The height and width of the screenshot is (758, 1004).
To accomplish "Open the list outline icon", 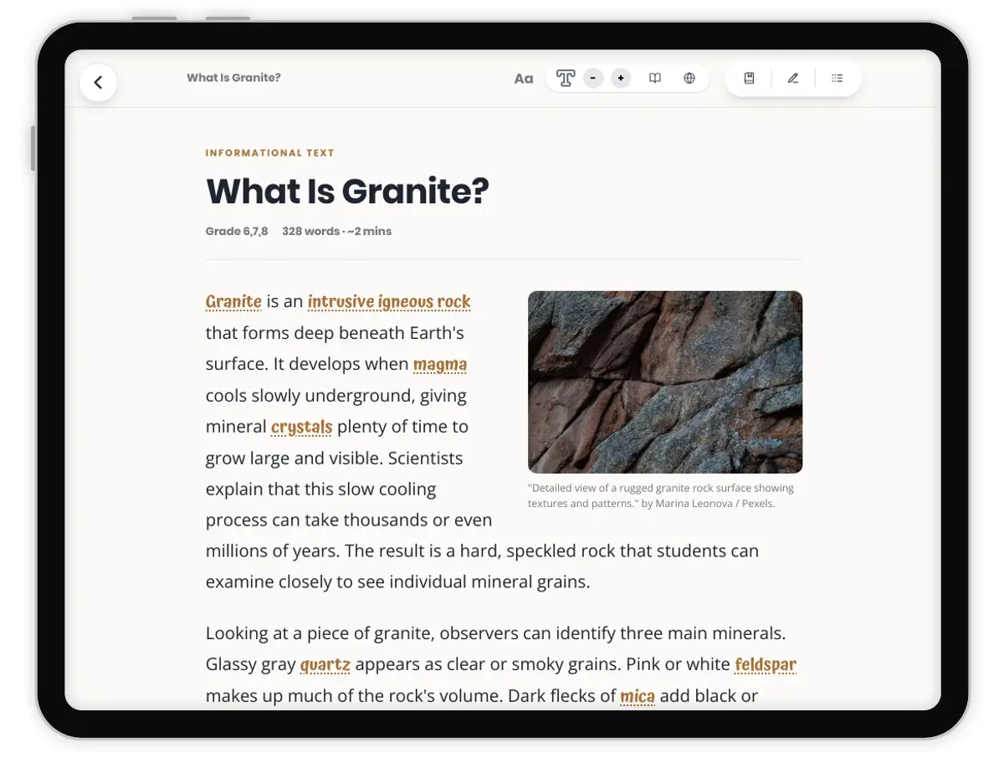I will point(837,79).
